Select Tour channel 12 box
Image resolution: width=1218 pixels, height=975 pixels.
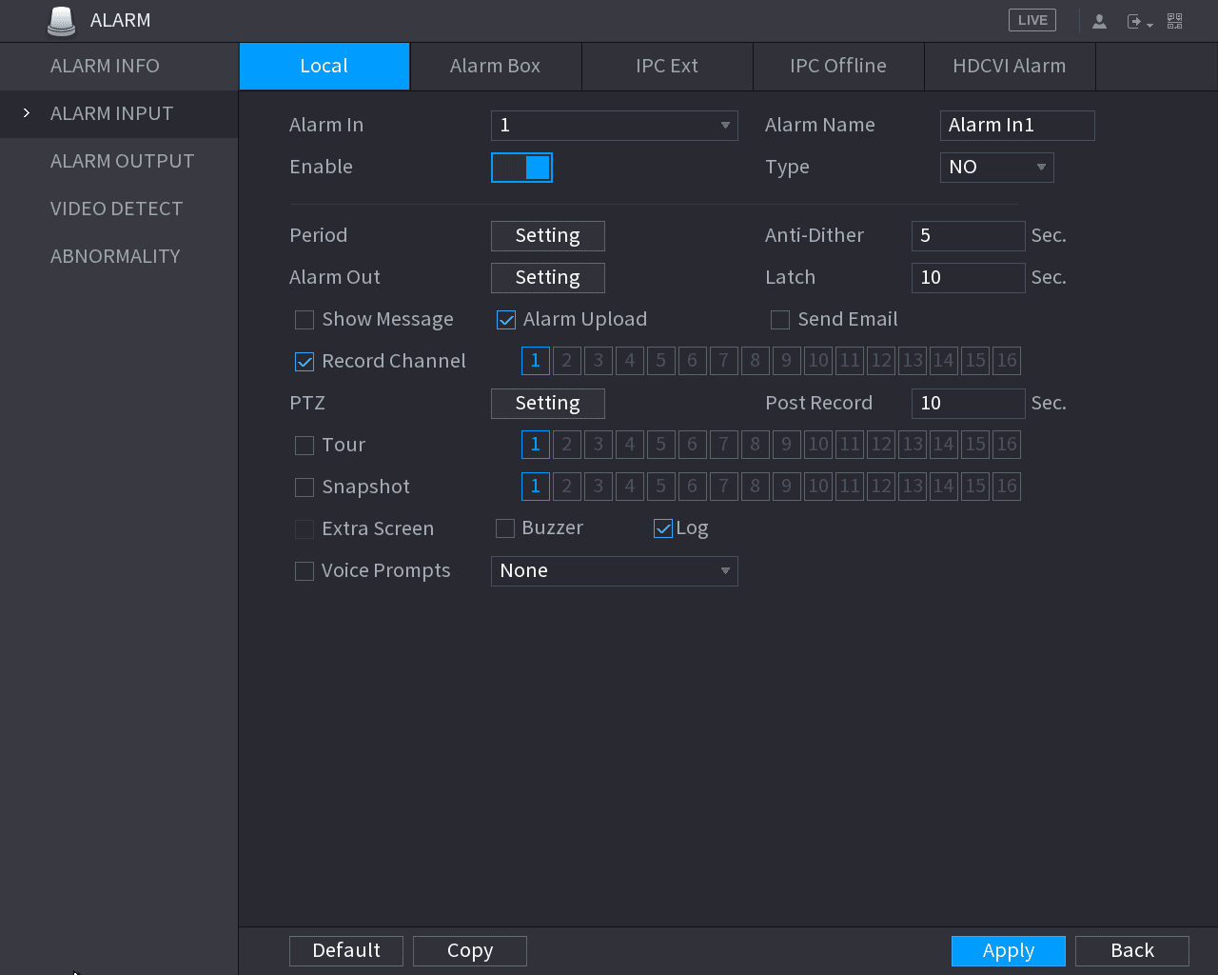[x=881, y=445]
